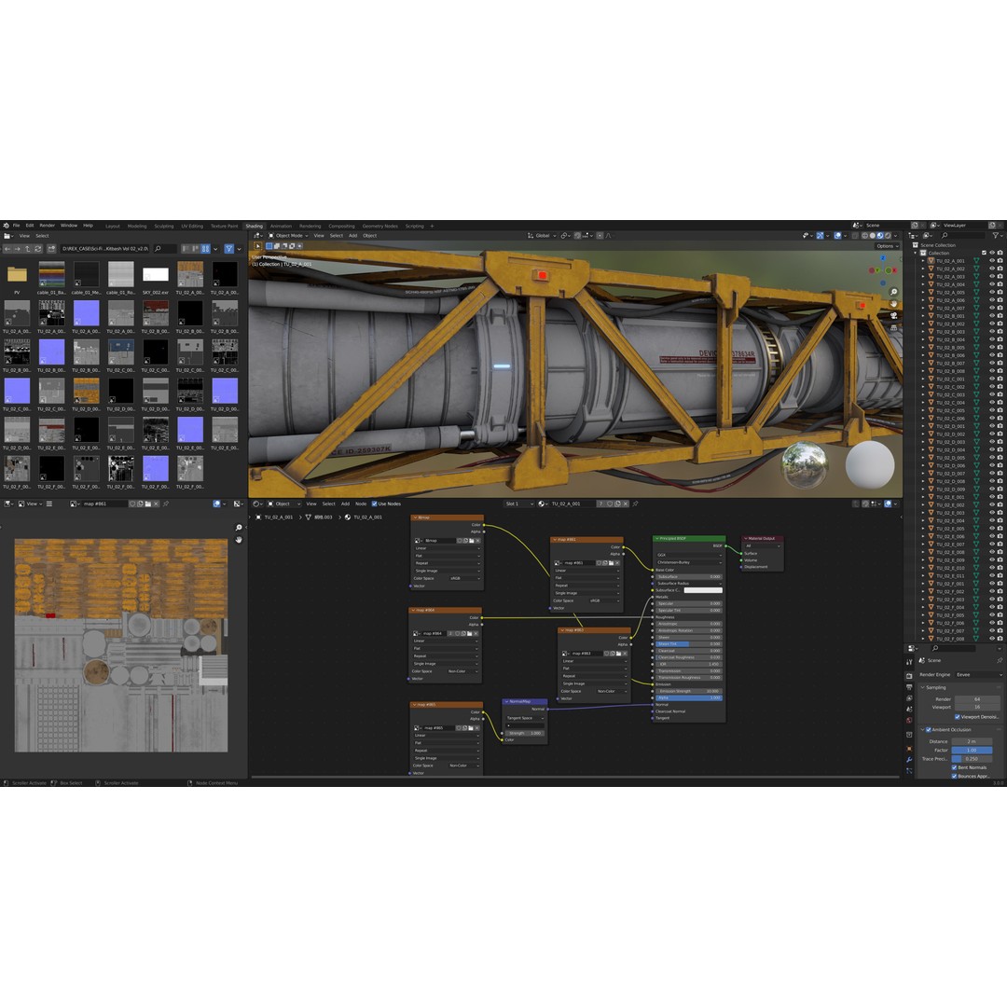Viewport: 1007px width, 1007px height.
Task: Refresh the file browser listing
Action: (x=38, y=249)
